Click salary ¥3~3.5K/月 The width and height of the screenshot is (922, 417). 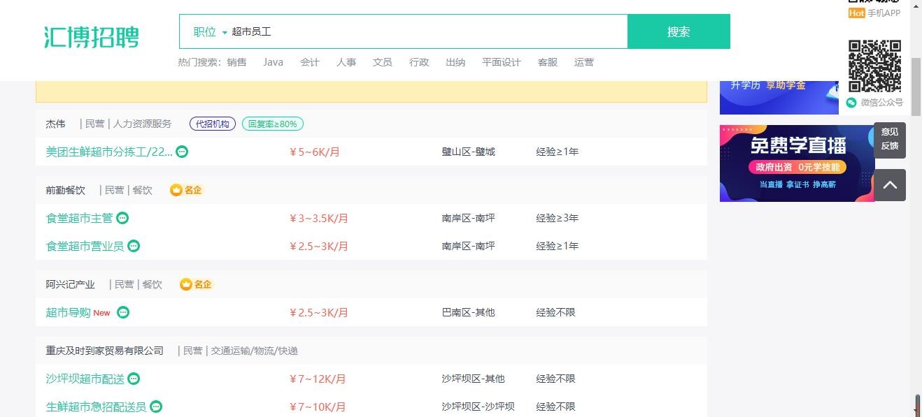(x=319, y=218)
